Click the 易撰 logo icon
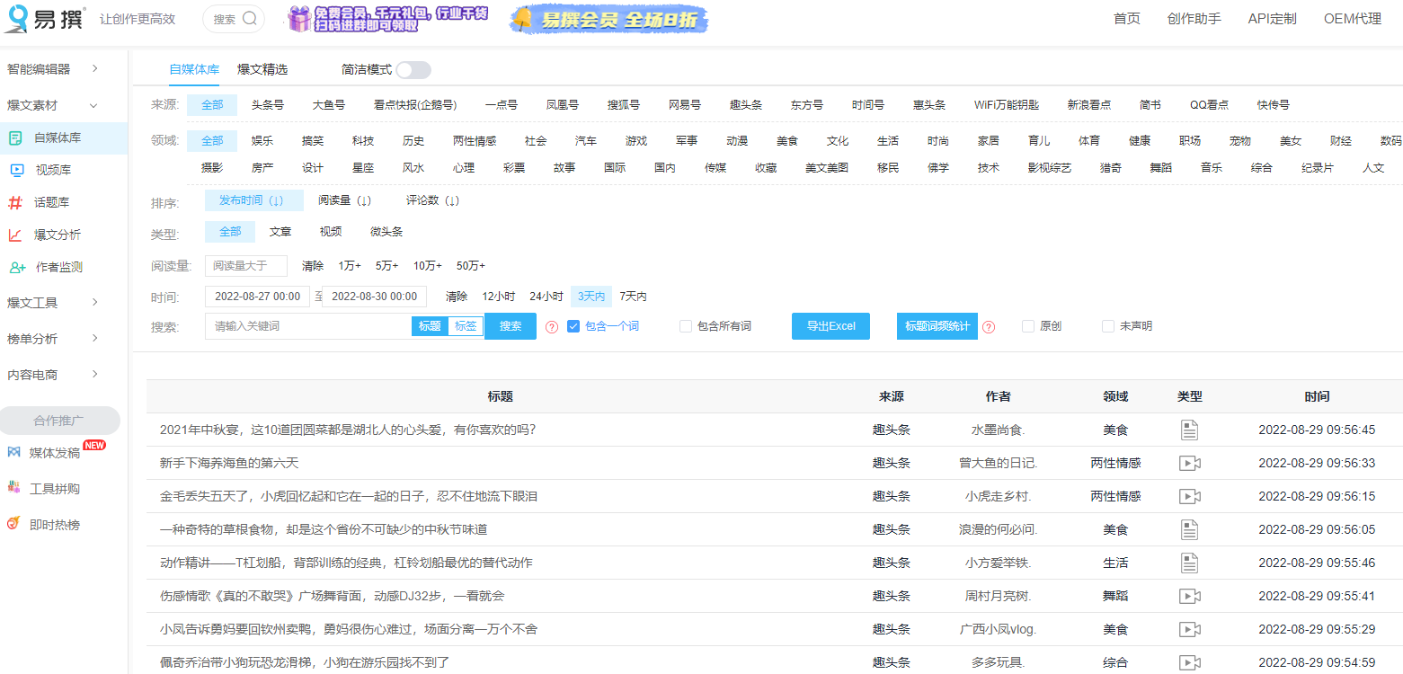 (x=17, y=19)
